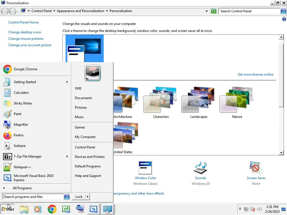Open media player icon on taskbar
The image size is (287, 215).
(38, 209)
